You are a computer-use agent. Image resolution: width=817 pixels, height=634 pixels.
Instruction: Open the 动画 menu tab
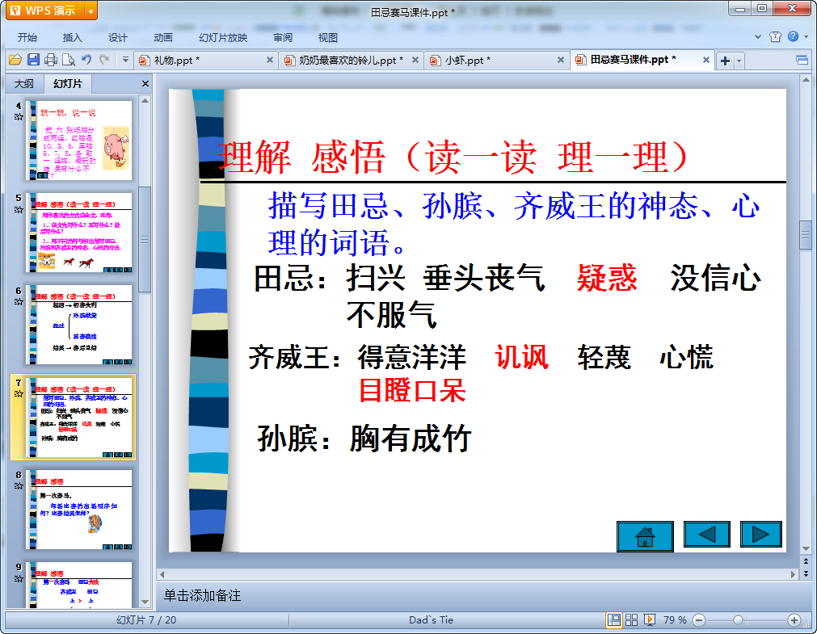point(162,37)
